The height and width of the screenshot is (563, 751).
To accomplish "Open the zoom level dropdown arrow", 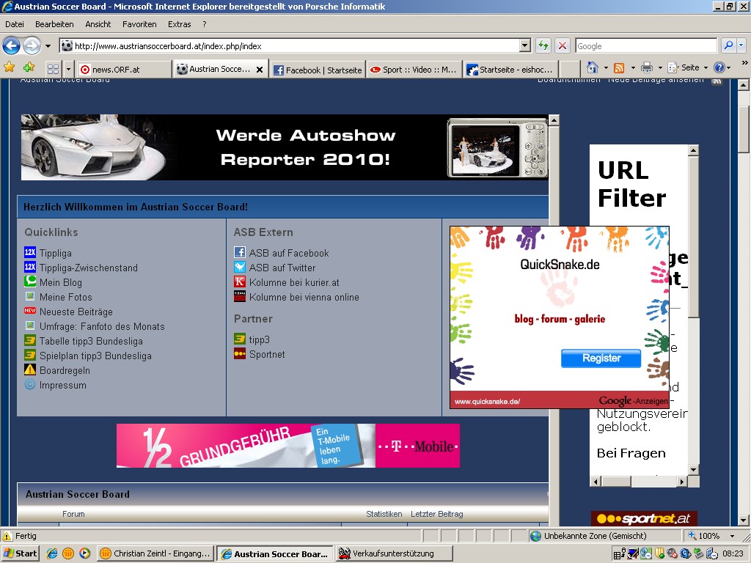I will [x=732, y=536].
